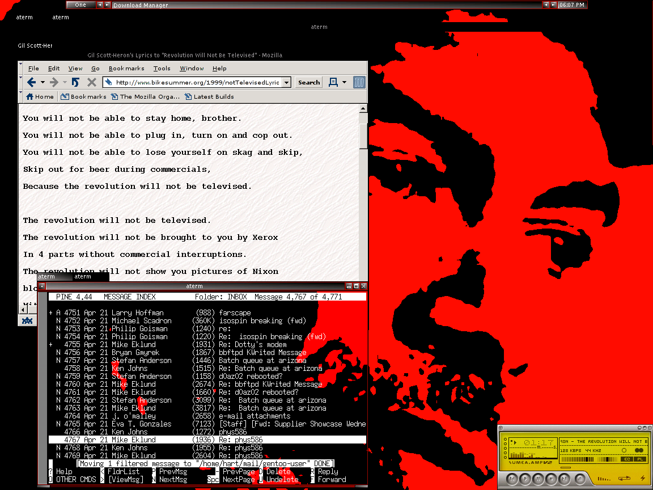Open the Forward history dropdown arrow
The width and height of the screenshot is (653, 490).
(65, 82)
